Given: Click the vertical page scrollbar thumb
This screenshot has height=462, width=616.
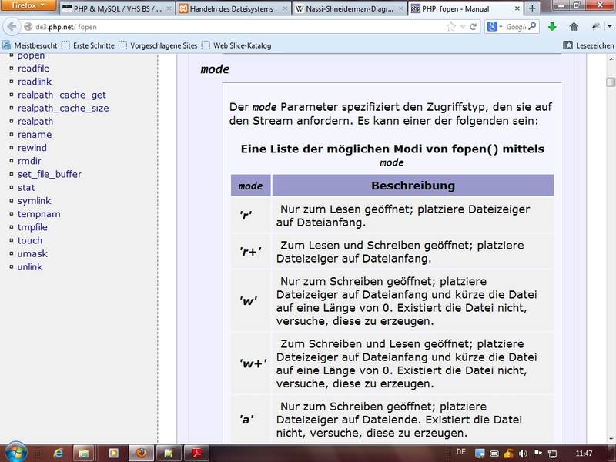Looking at the screenshot, I should click(611, 82).
